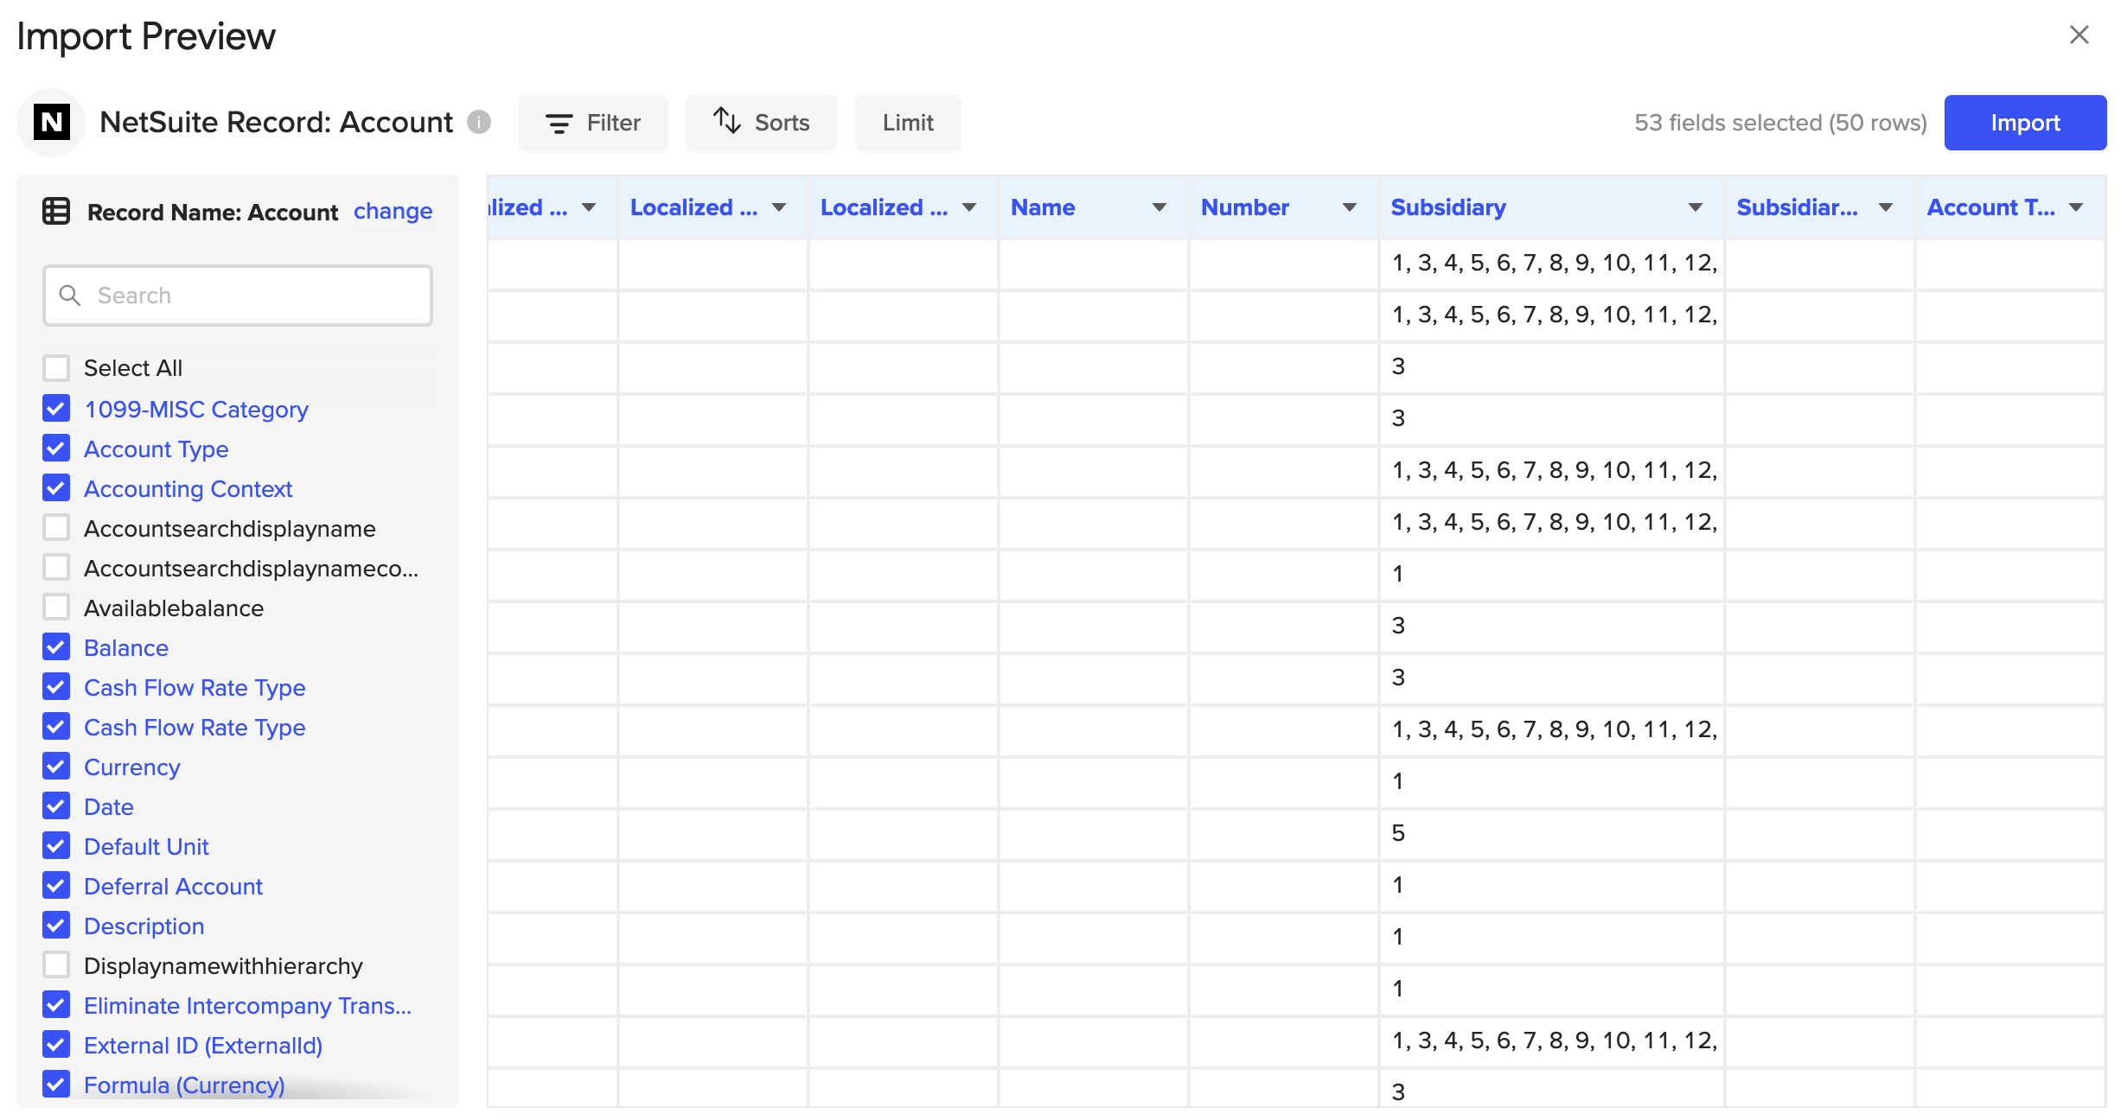Open the Subsidiary column dropdown arrow
Viewport: 2127px width, 1120px height.
tap(1696, 207)
